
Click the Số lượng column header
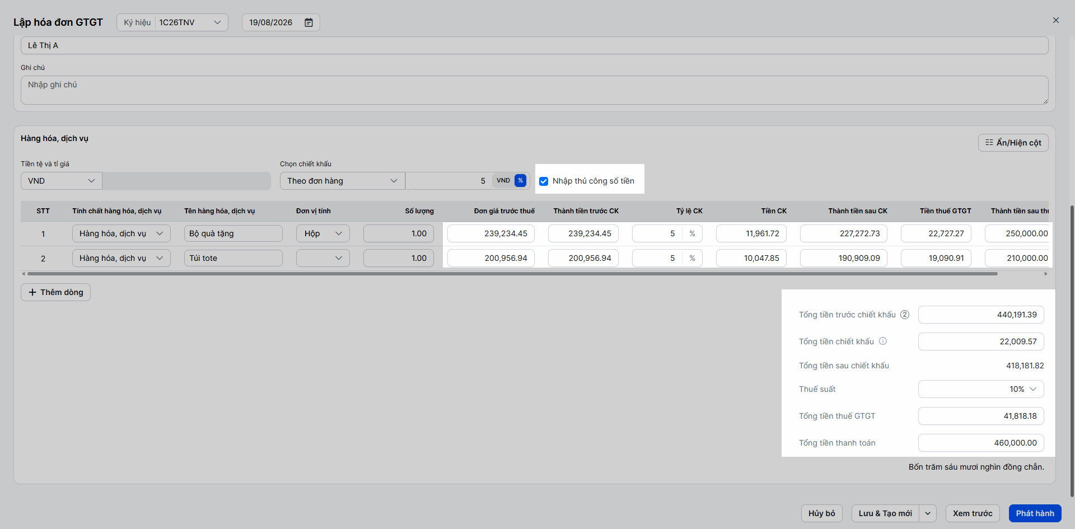(x=419, y=211)
